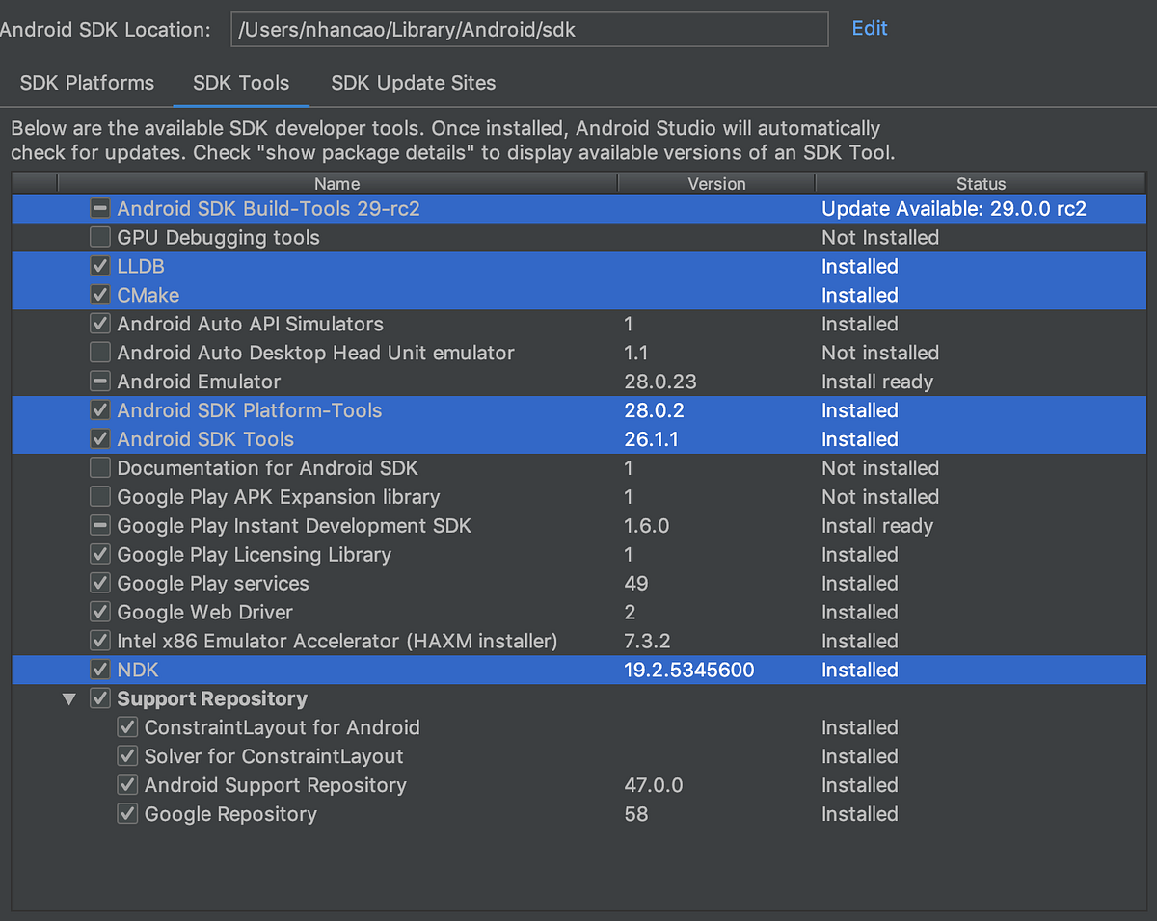Uncheck Android SDK Platform-Tools
The width and height of the screenshot is (1157, 921).
[99, 409]
